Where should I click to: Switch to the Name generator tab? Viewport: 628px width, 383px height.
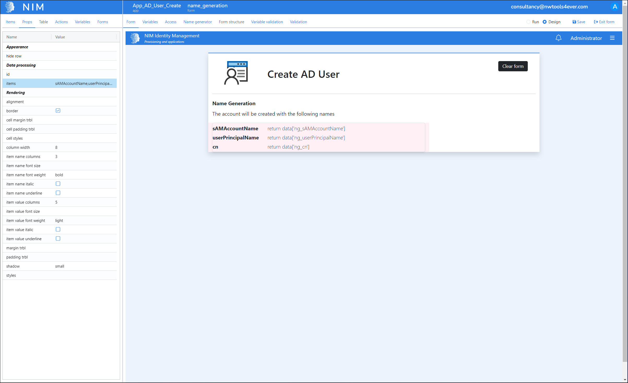197,22
